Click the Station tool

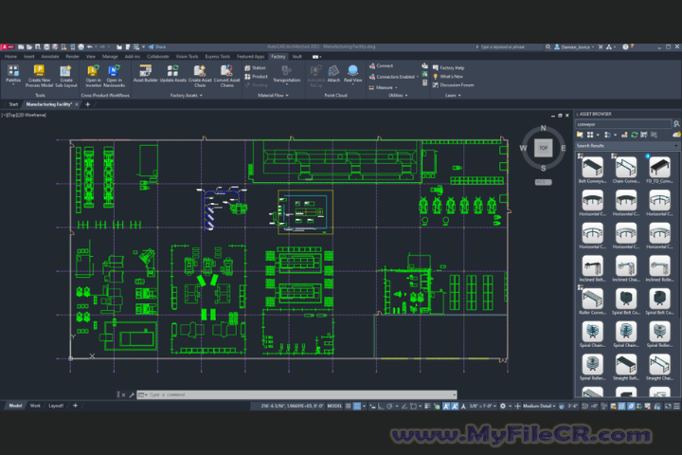click(256, 68)
